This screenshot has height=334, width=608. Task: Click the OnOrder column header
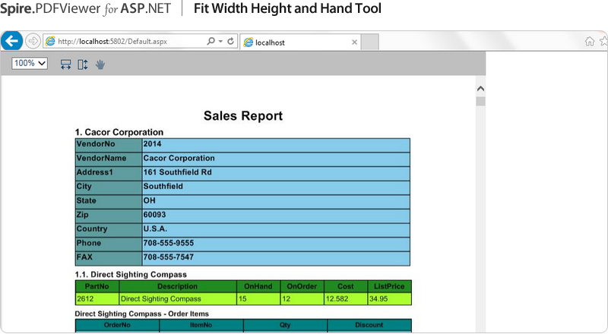pyautogui.click(x=302, y=286)
